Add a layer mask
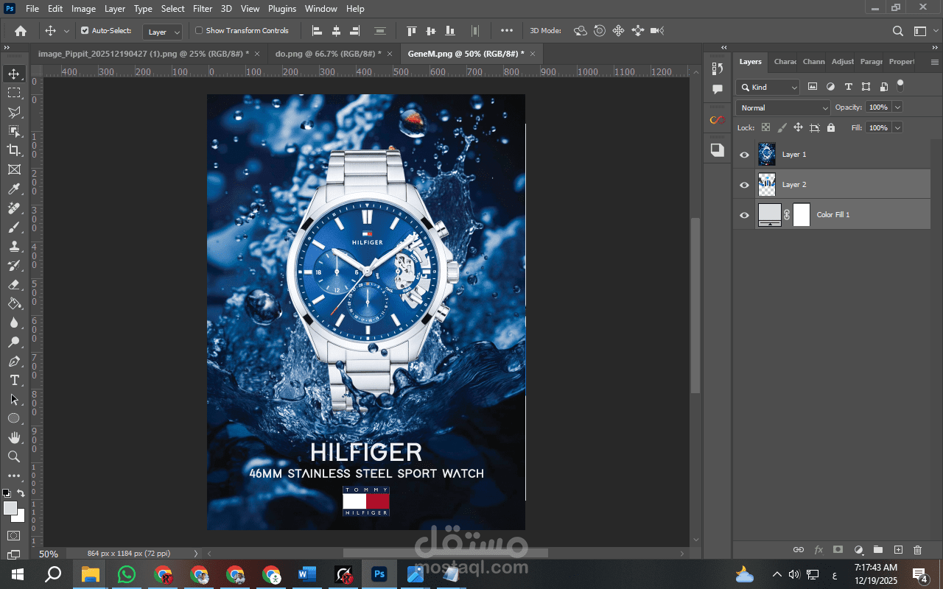943x589 pixels. 838,550
